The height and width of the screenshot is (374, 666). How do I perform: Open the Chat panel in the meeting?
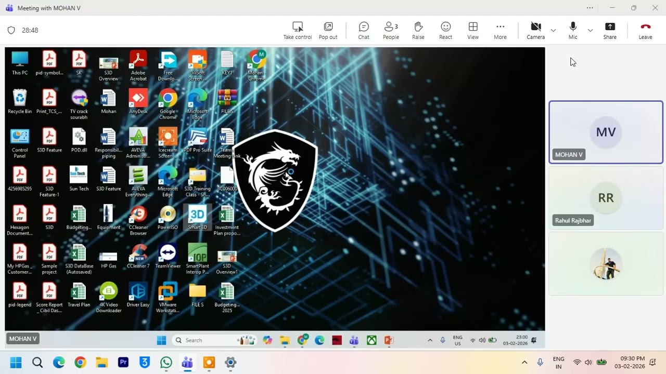point(364,30)
